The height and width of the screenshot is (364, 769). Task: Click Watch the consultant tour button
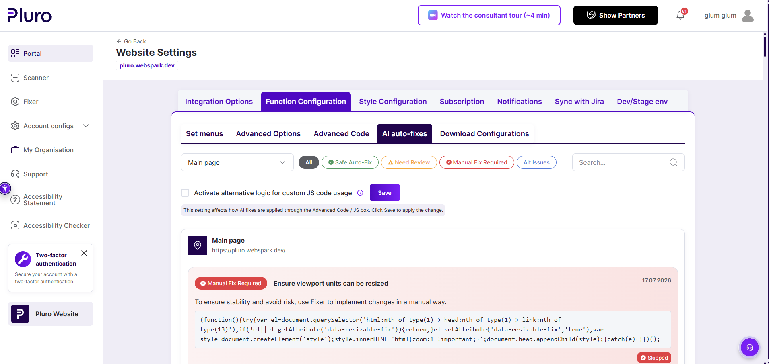(x=489, y=15)
